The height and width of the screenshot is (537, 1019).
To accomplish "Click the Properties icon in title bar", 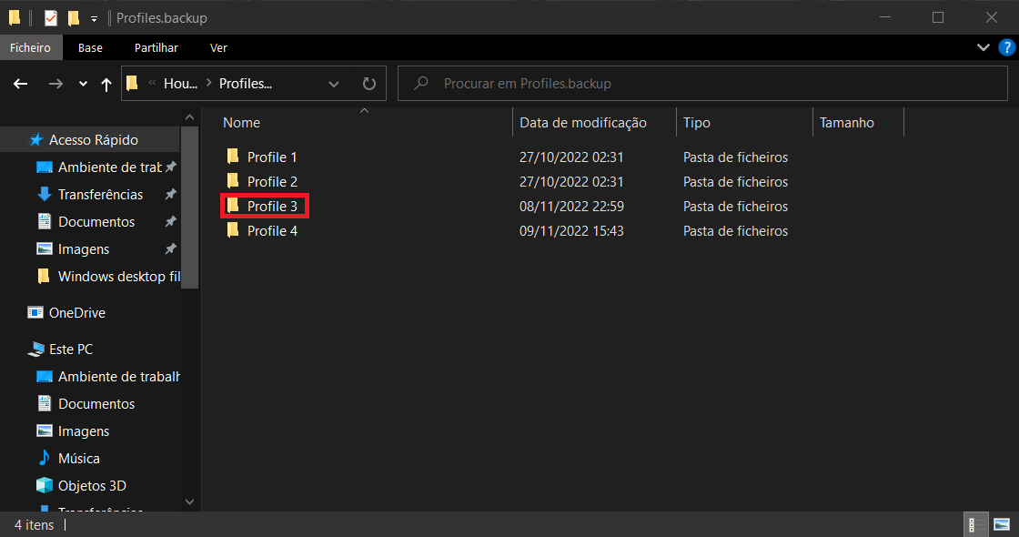I will [51, 17].
